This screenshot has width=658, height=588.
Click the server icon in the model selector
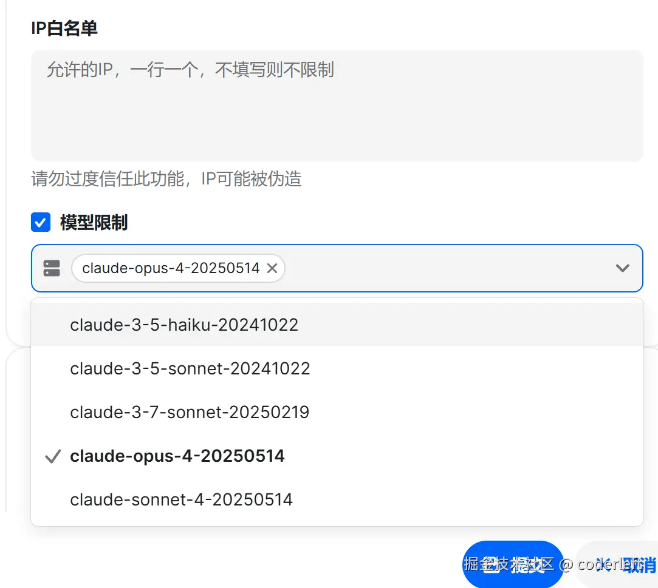tap(52, 268)
